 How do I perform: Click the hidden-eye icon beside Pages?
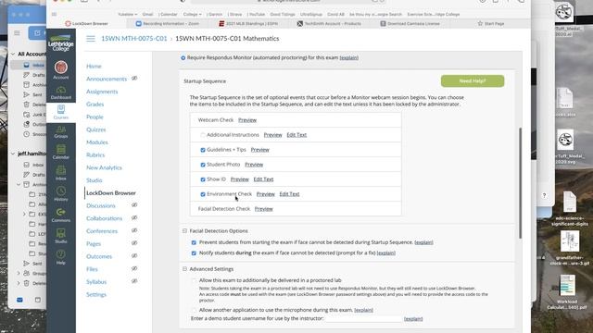(134, 243)
